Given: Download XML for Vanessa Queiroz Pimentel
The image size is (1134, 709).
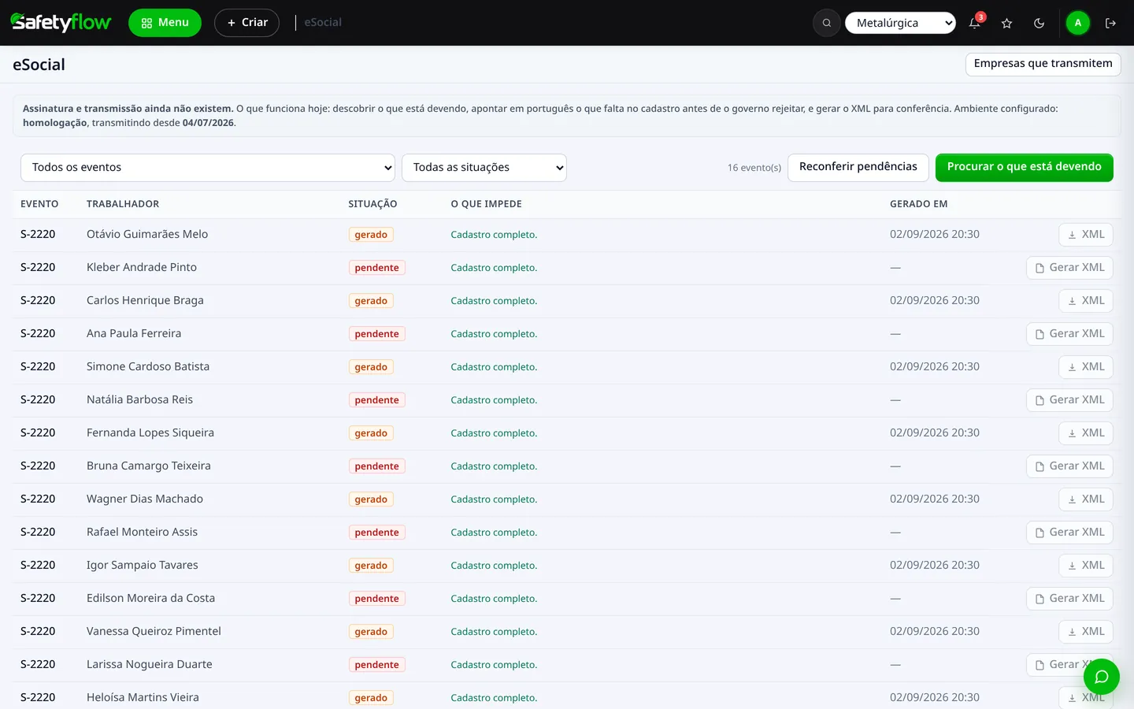Looking at the screenshot, I should [1085, 632].
